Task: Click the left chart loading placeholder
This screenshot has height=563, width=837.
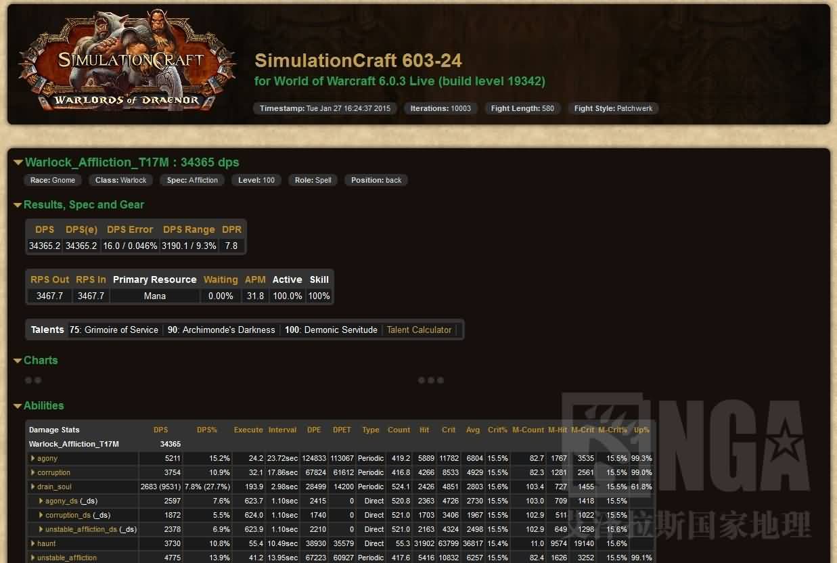Action: (33, 380)
